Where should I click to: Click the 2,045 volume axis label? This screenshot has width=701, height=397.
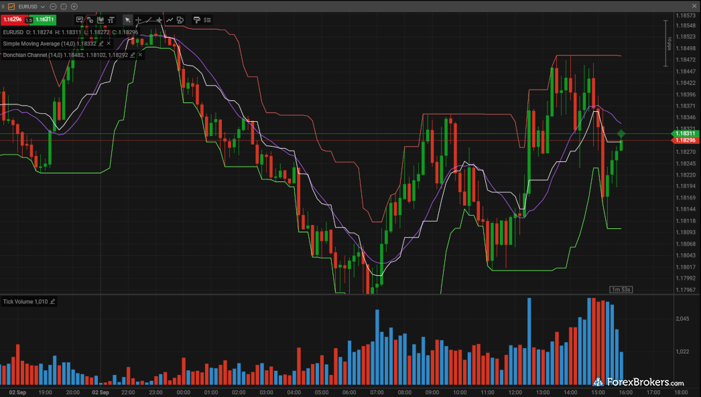pyautogui.click(x=682, y=319)
